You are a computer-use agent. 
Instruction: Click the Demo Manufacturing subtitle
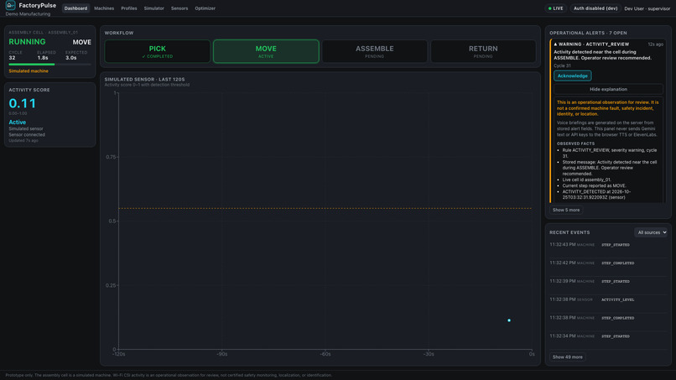(x=28, y=14)
